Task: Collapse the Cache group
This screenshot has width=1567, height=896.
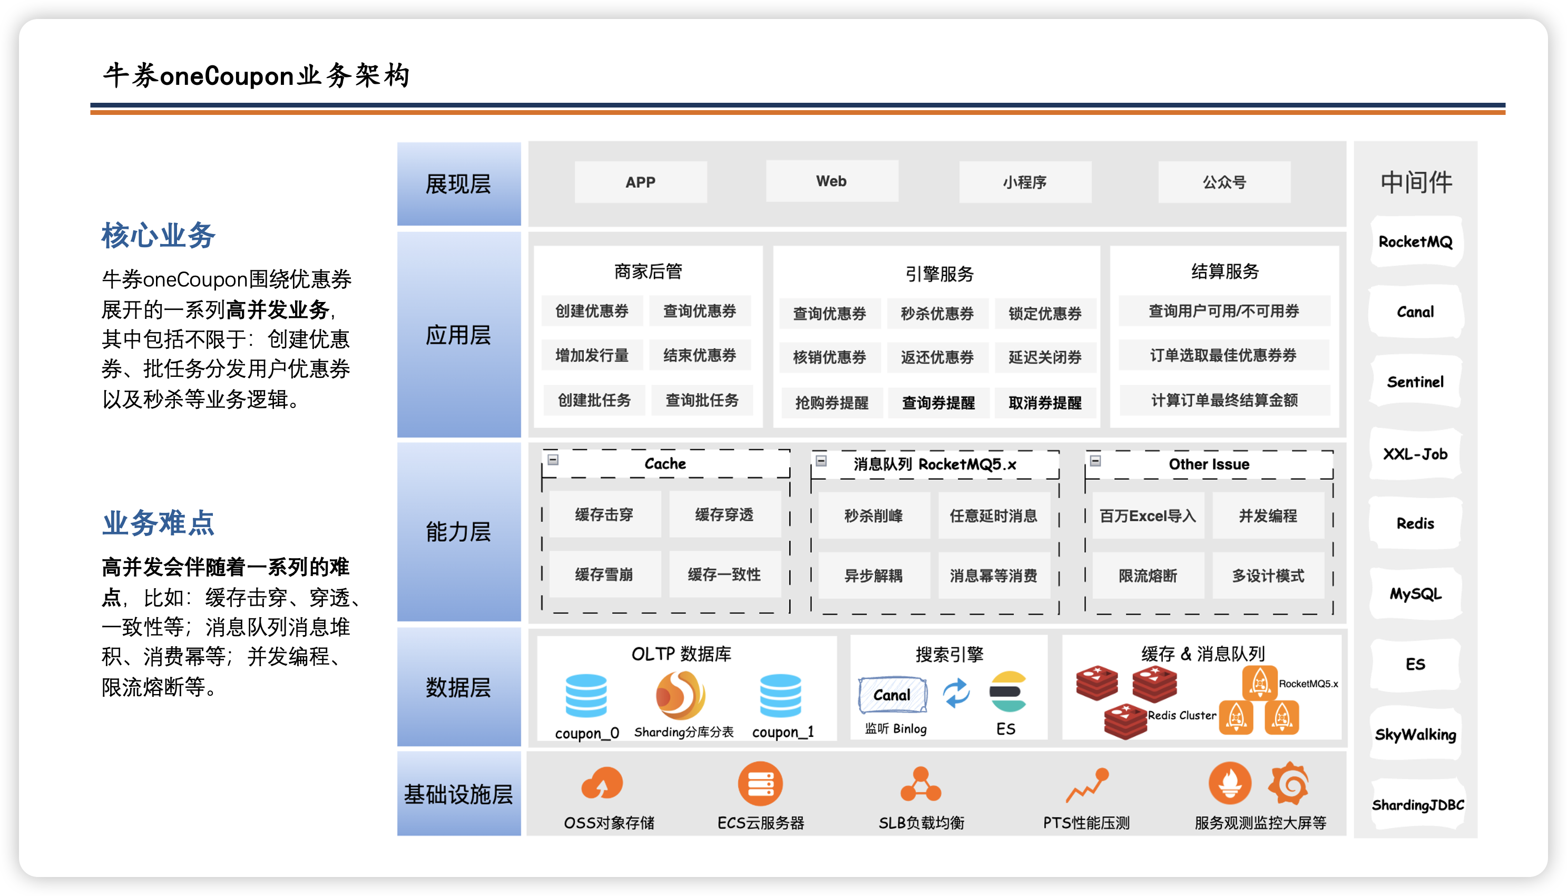Action: 553,460
